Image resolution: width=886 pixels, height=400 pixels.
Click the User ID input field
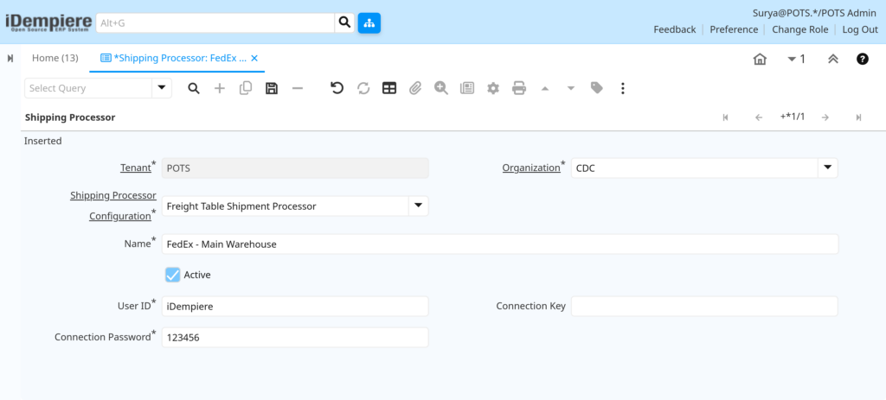[295, 307]
